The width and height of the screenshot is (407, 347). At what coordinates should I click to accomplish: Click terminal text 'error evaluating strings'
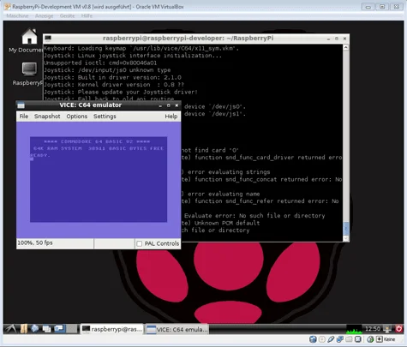click(229, 172)
